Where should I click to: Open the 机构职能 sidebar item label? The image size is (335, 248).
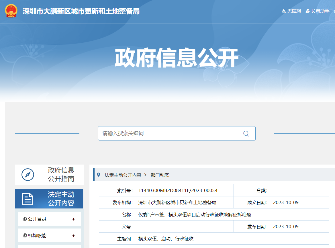(37, 236)
